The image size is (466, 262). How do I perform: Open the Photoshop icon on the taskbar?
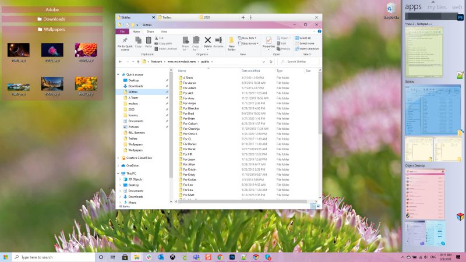(232, 257)
